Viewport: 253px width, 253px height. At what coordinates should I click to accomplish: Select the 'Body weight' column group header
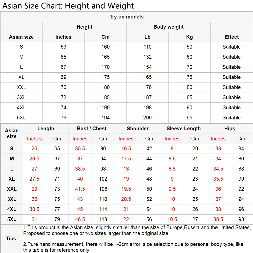(x=168, y=27)
